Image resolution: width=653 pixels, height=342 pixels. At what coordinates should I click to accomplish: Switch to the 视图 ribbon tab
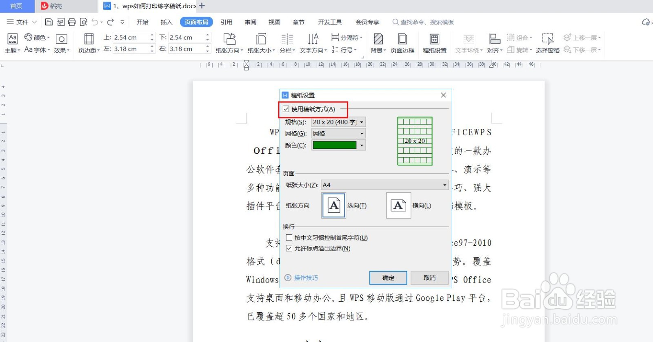tap(274, 22)
